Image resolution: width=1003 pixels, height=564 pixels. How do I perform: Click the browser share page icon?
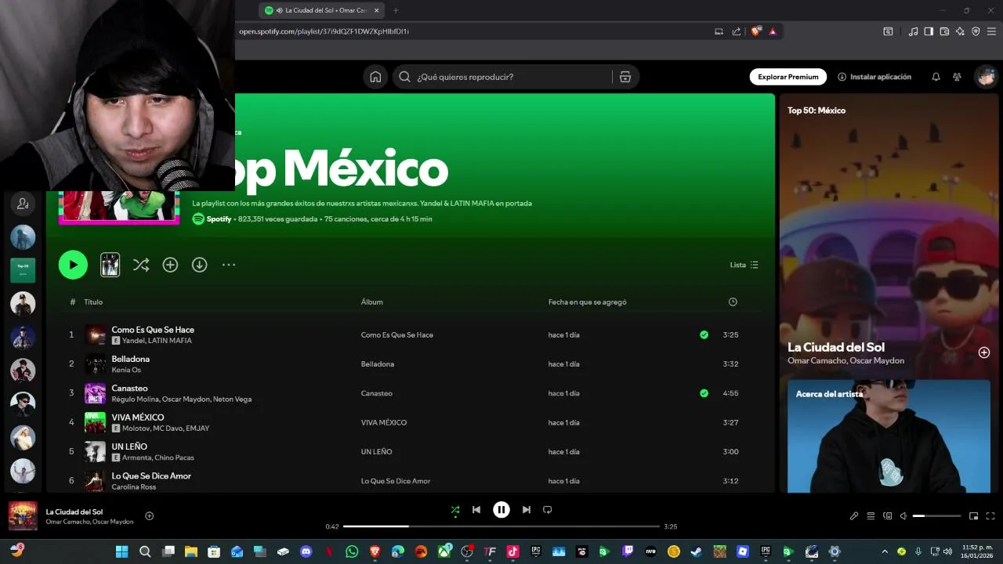coord(737,31)
